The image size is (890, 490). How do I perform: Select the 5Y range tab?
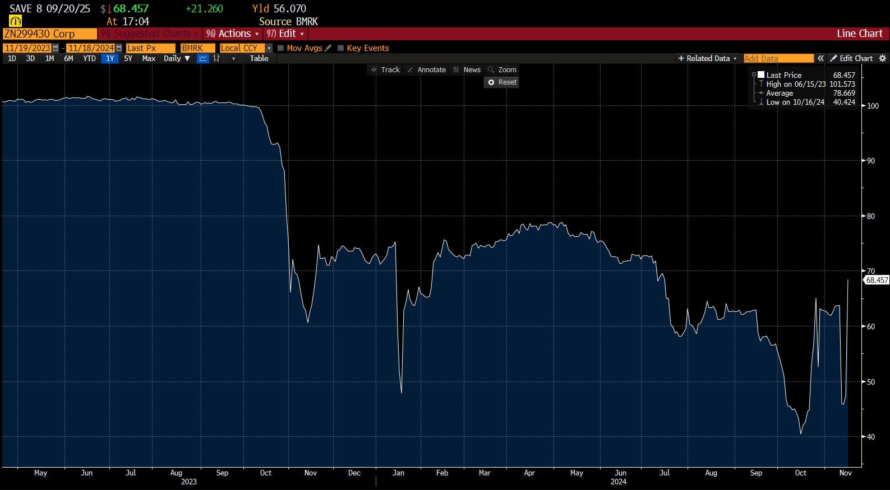coord(128,58)
